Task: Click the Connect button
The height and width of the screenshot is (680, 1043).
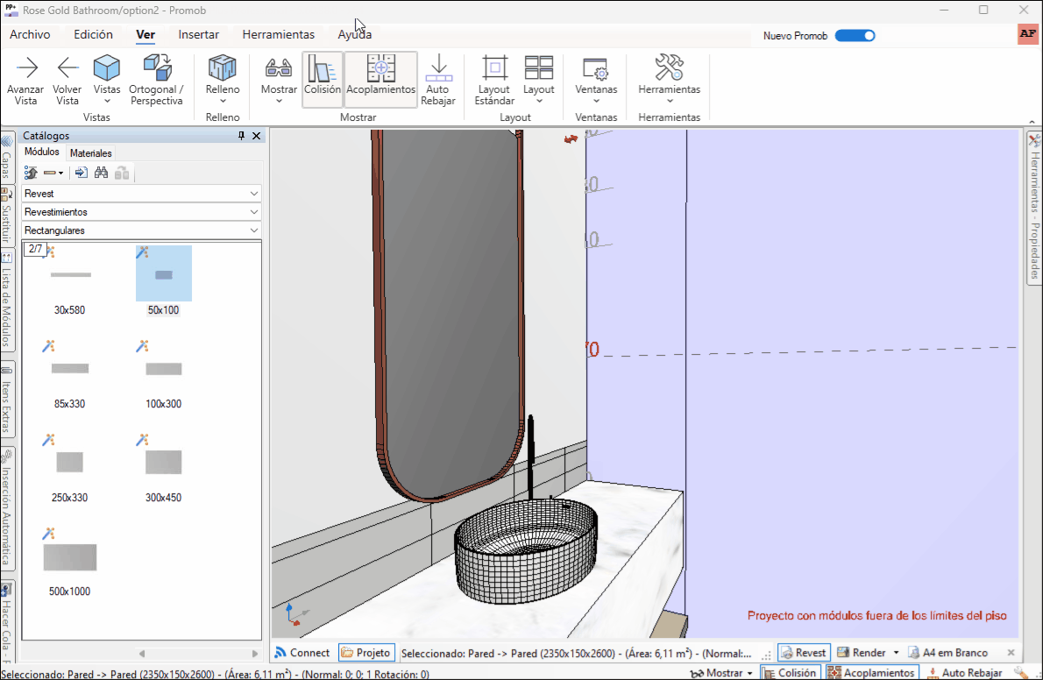Action: tap(302, 653)
